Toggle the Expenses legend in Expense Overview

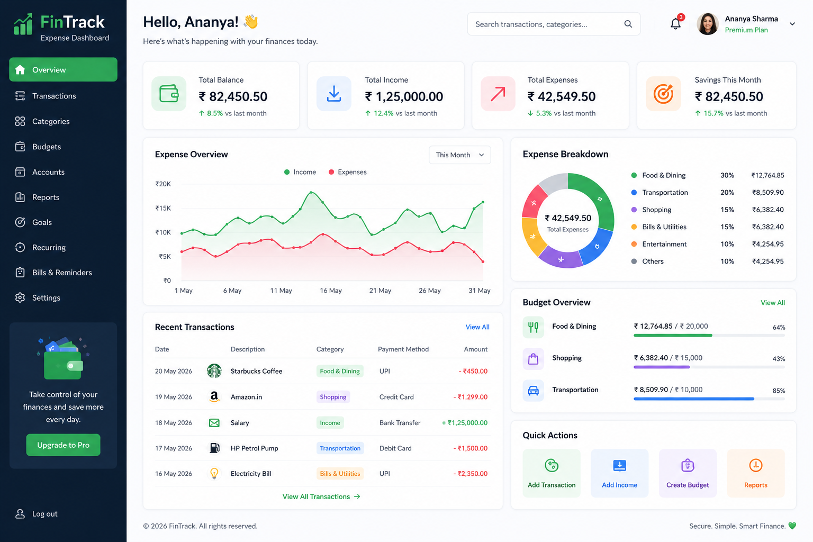pos(348,172)
